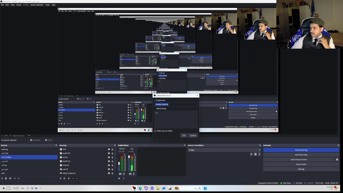Float the Scenes dock icon

click(56, 145)
